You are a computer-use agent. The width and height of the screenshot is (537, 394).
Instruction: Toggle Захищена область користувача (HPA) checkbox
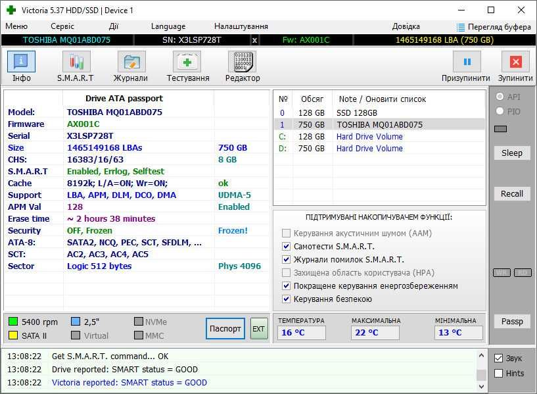(286, 273)
